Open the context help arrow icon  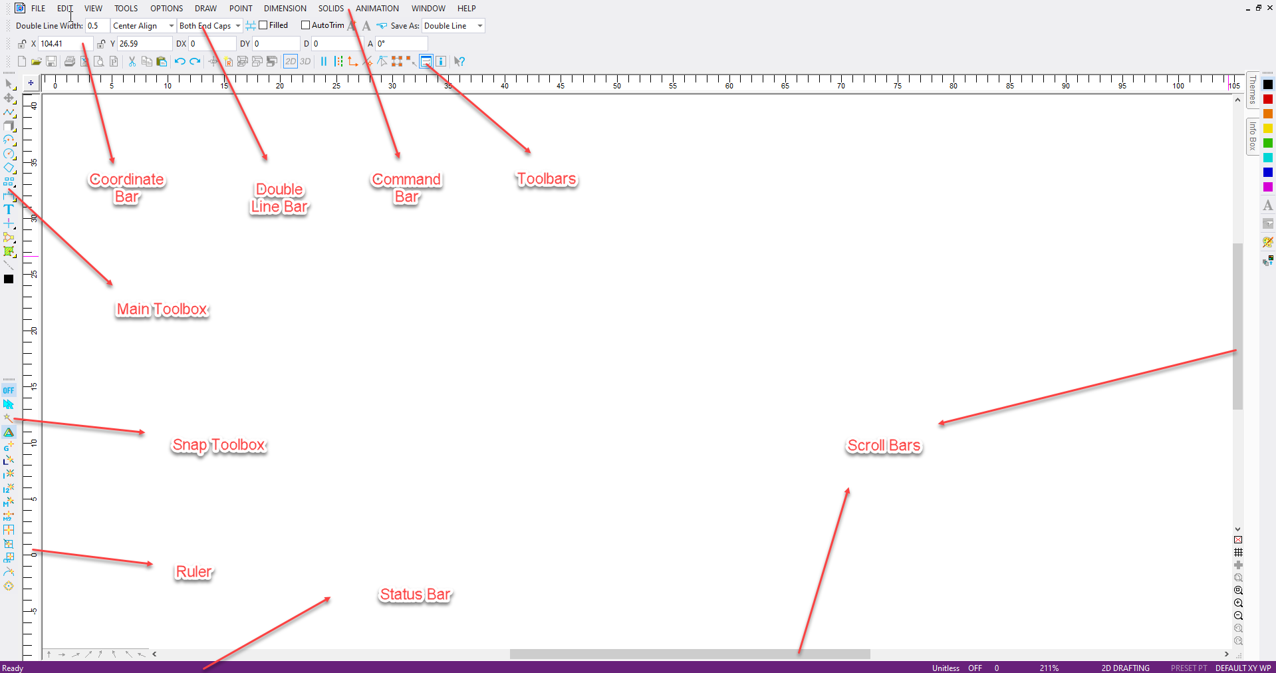pos(459,61)
